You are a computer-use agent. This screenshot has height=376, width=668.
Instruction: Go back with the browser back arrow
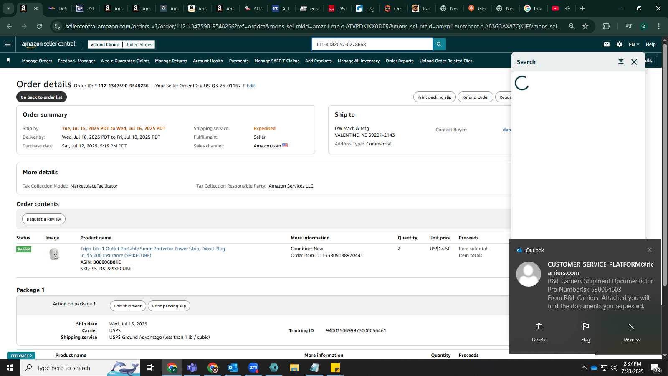pyautogui.click(x=9, y=26)
